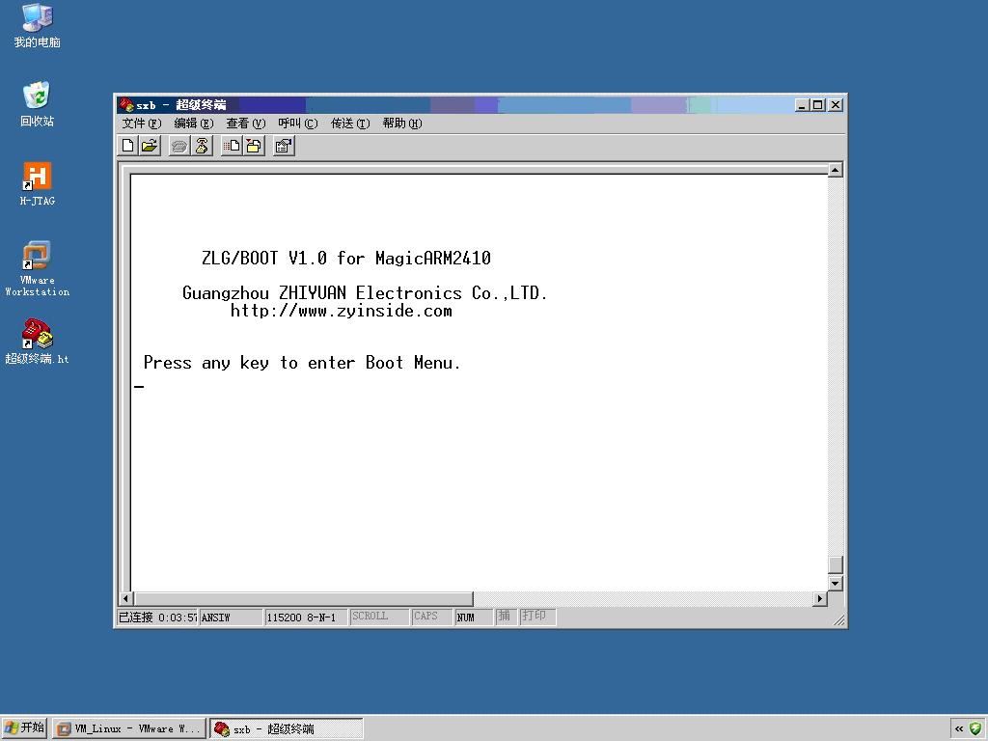Click the http://www.zyinside.com text
The image size is (988, 741).
pyautogui.click(x=341, y=311)
